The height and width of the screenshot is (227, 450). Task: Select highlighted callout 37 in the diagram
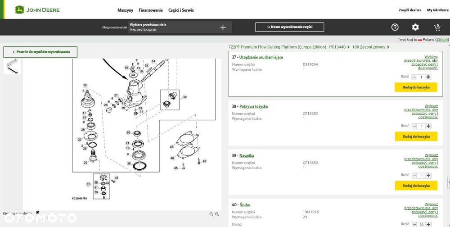[x=88, y=184]
